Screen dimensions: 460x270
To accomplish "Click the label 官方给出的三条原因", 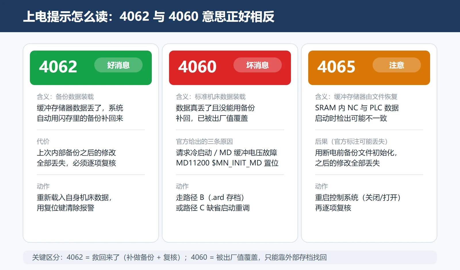I will pyautogui.click(x=204, y=142).
